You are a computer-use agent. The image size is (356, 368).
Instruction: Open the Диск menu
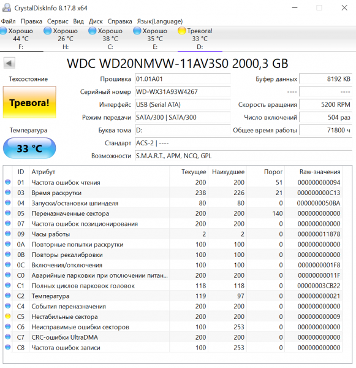click(x=96, y=21)
